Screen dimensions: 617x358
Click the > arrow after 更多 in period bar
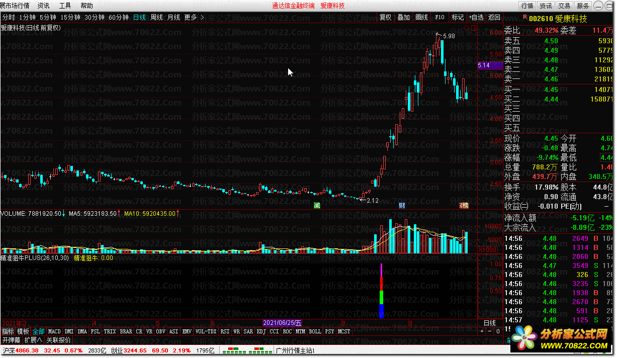click(202, 17)
